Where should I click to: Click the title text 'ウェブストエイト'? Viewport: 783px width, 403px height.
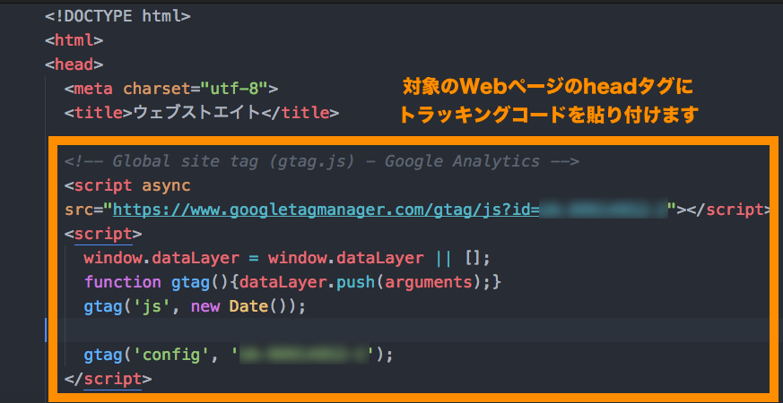pyautogui.click(x=197, y=113)
